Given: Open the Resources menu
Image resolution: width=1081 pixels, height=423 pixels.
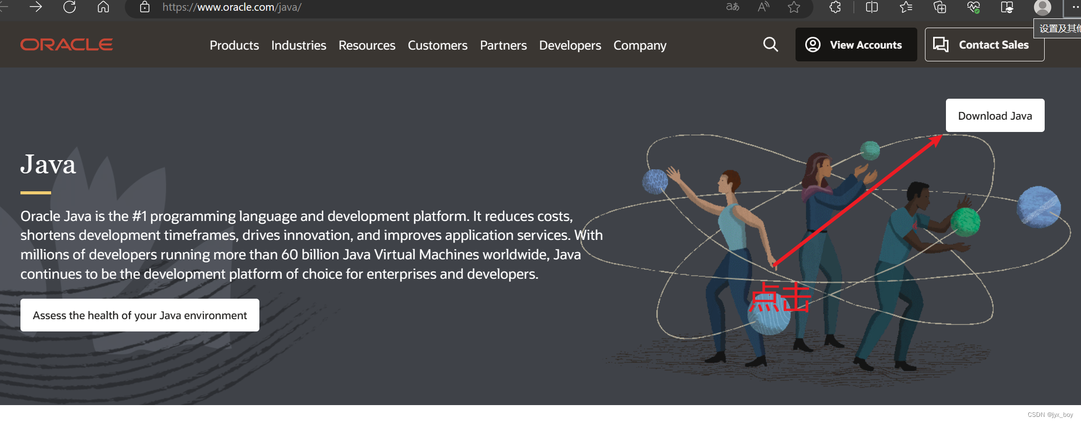Looking at the screenshot, I should [367, 45].
